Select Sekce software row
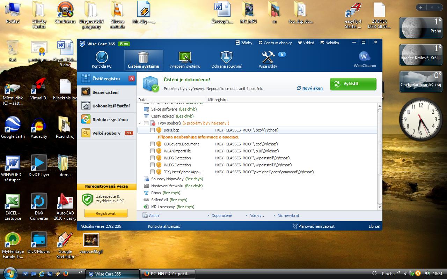This screenshot has height=279, width=447. (x=258, y=109)
